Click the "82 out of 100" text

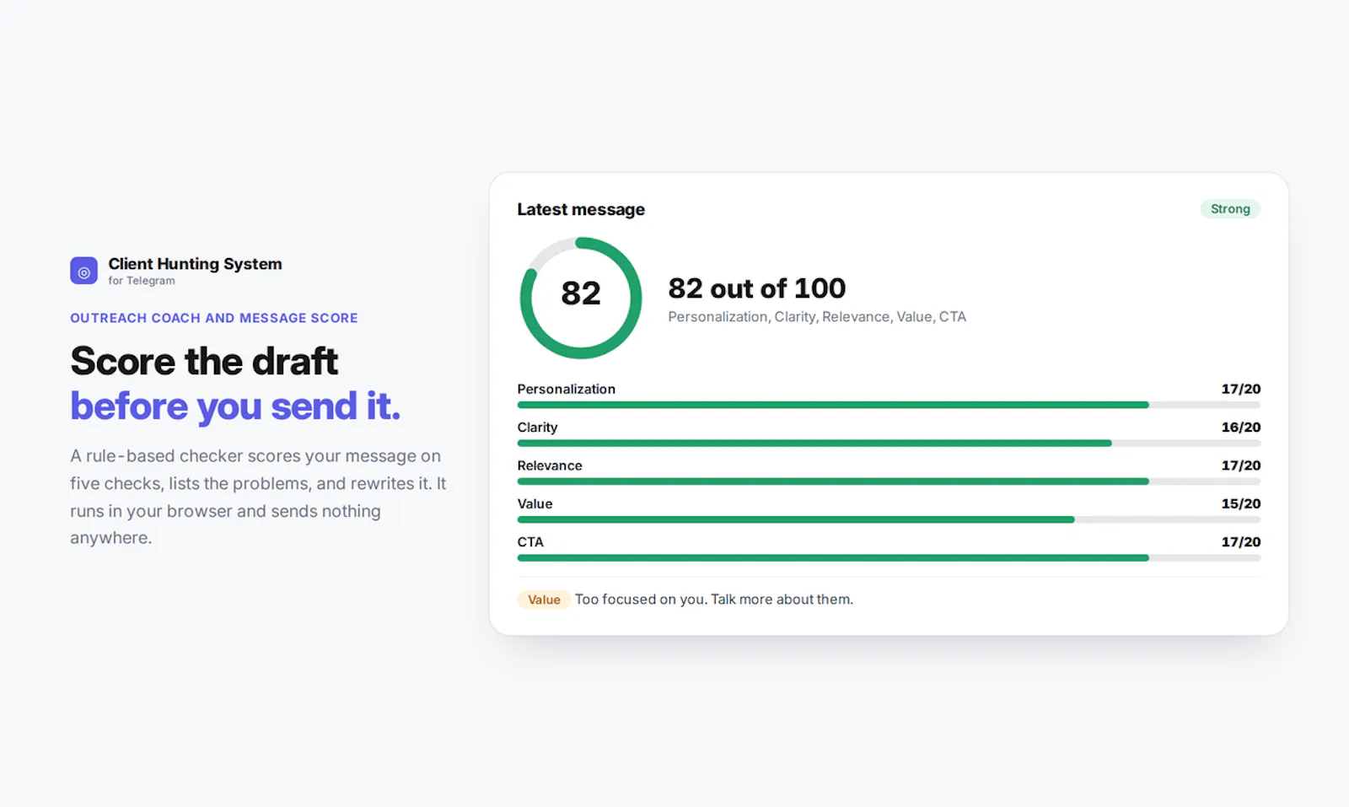click(757, 288)
